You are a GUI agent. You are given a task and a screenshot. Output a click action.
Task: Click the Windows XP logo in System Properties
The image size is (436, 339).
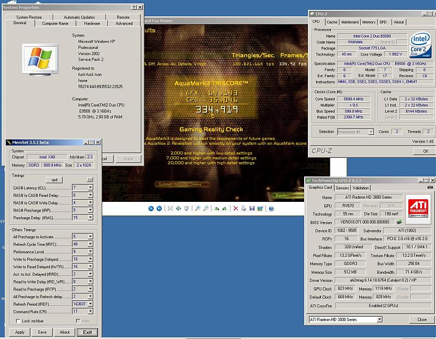(x=40, y=59)
